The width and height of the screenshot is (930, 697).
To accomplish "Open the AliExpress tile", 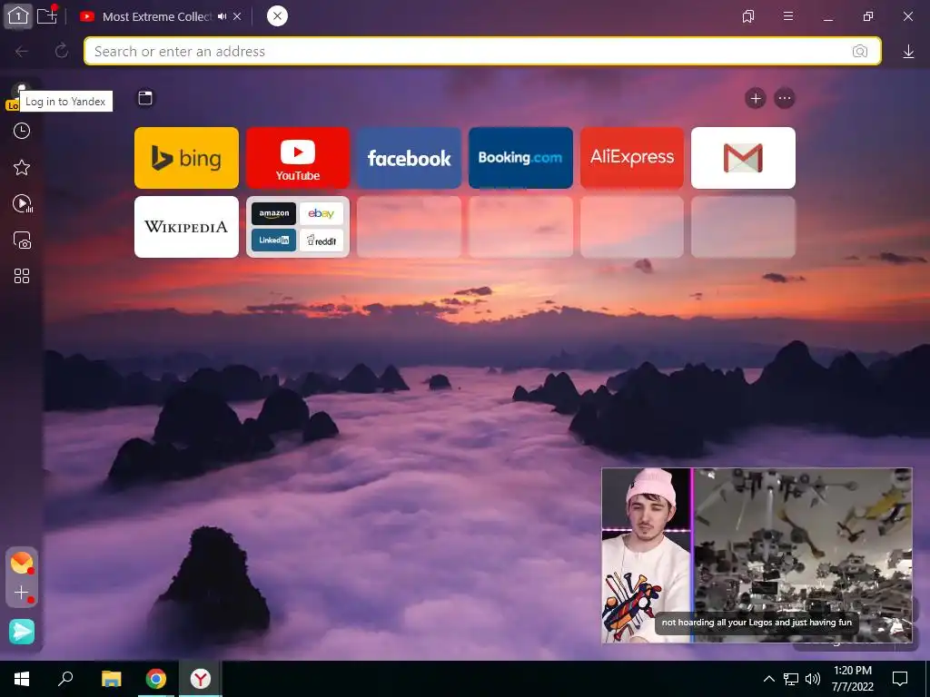I will 632,158.
